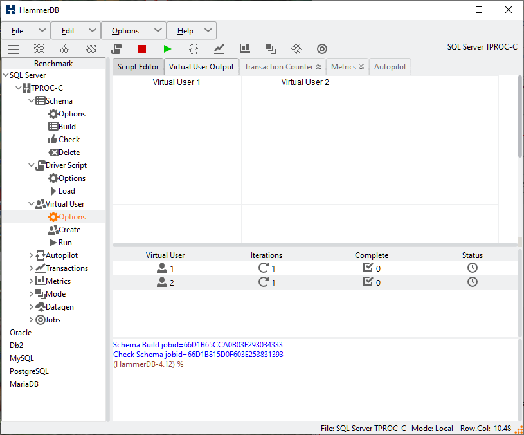Click complete checkmark for virtual user 1
524x435 pixels.
368,267
